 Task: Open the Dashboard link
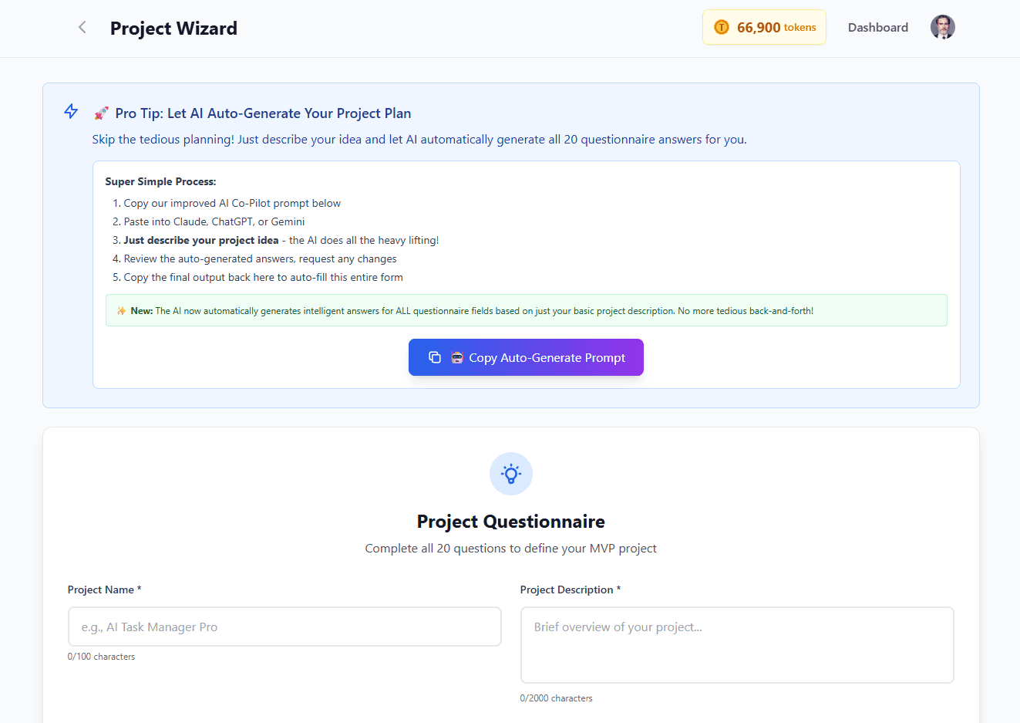click(878, 28)
